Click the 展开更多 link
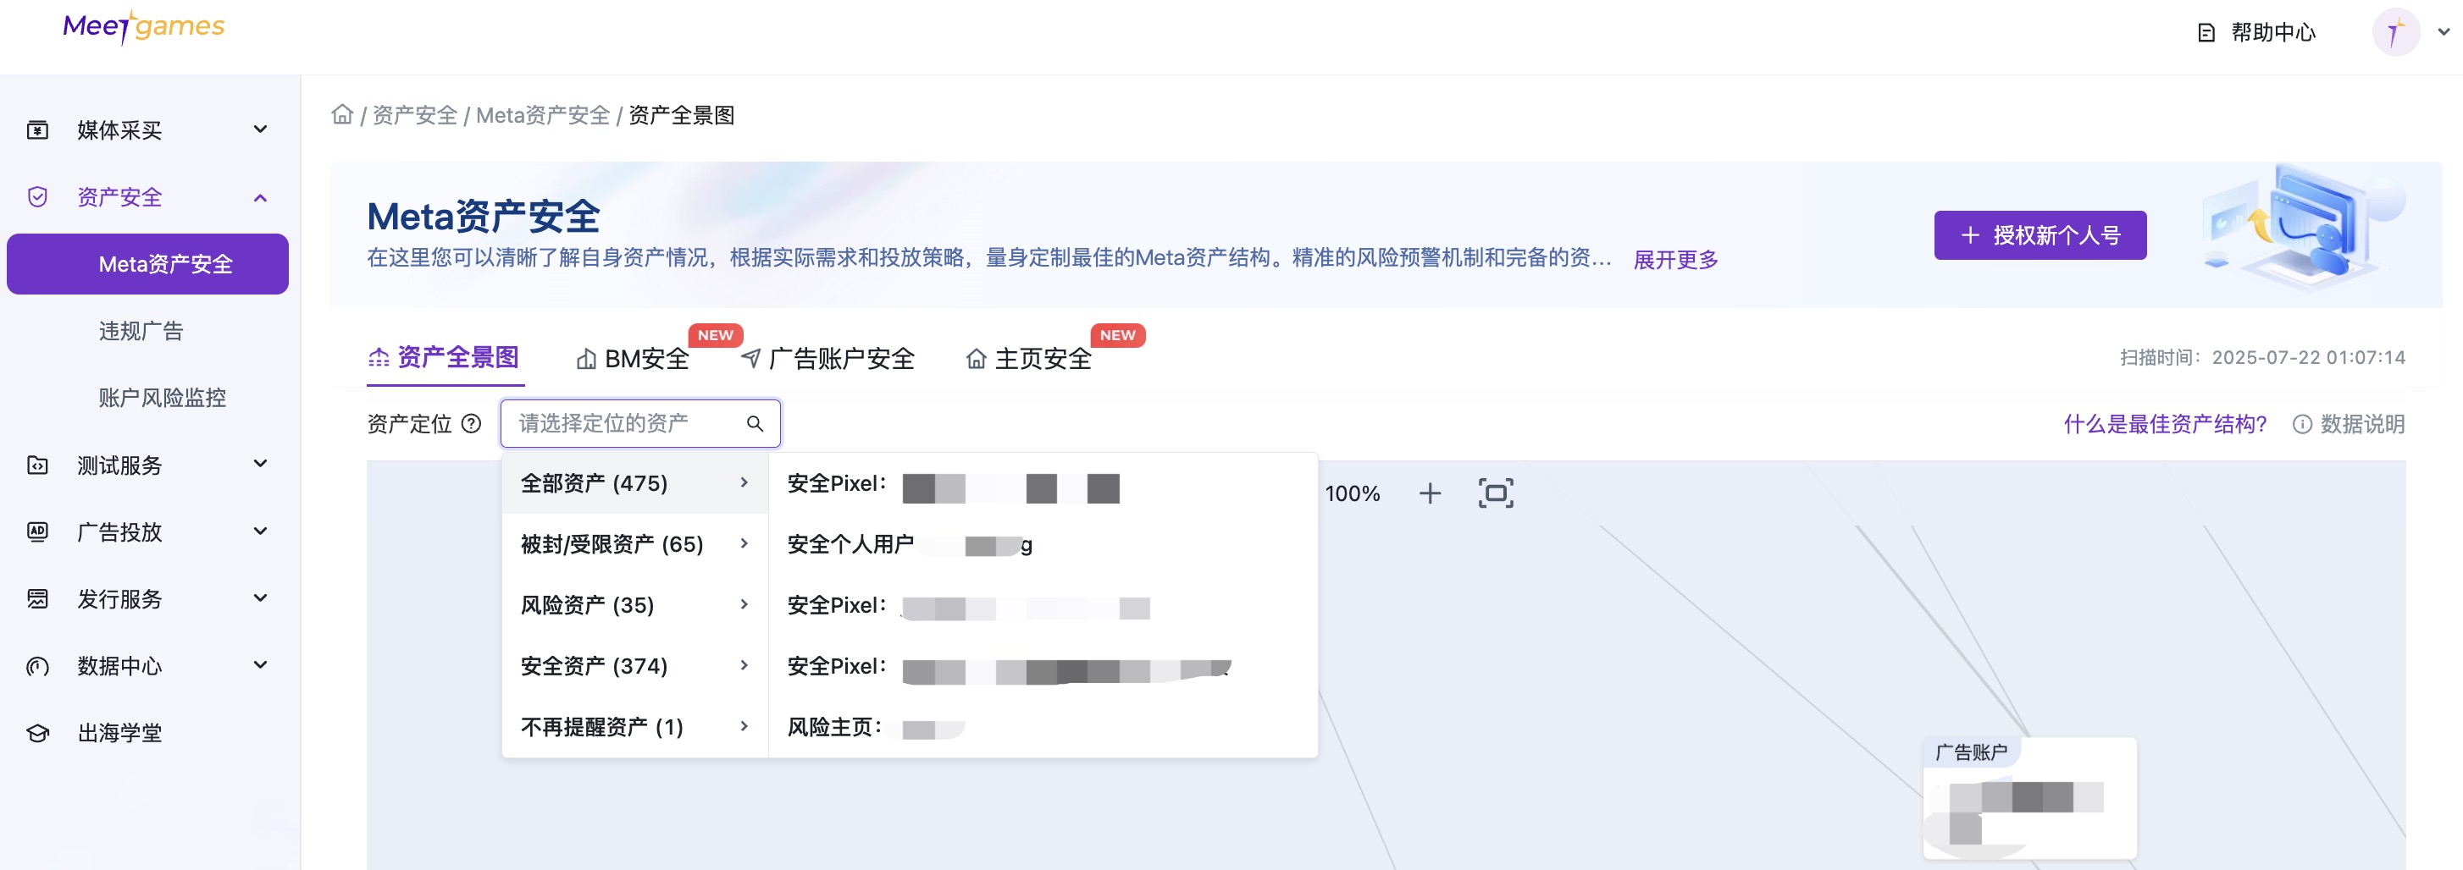This screenshot has height=870, width=2463. (x=1675, y=259)
